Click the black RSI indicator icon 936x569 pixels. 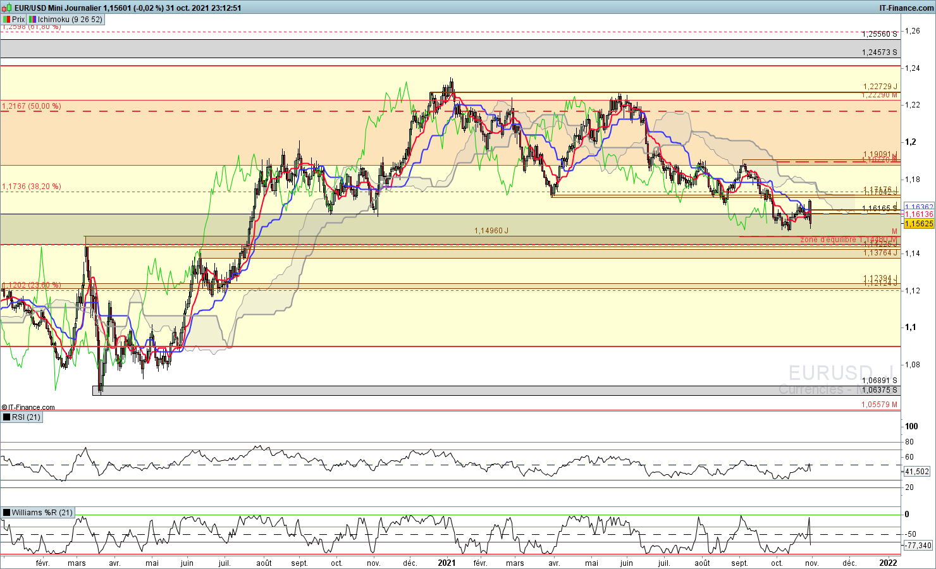7,417
